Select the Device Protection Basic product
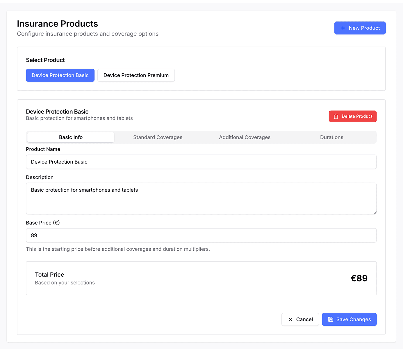The height and width of the screenshot is (352, 403). pyautogui.click(x=60, y=75)
